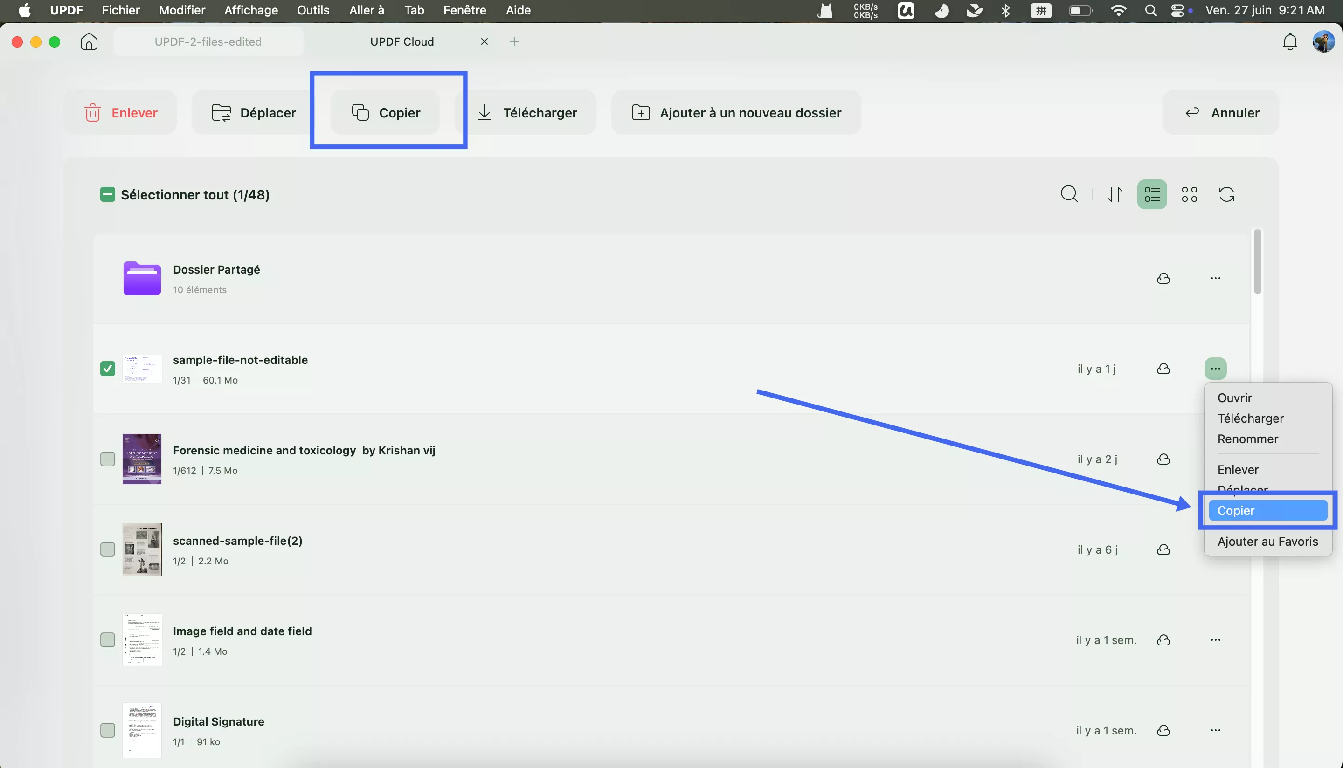Check Digital Signature checkbox
Image resolution: width=1343 pixels, height=768 pixels.
coord(107,731)
